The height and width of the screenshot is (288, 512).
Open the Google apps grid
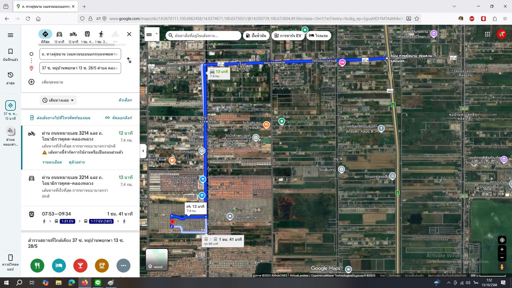(487, 35)
